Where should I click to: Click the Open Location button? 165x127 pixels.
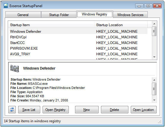144,110
